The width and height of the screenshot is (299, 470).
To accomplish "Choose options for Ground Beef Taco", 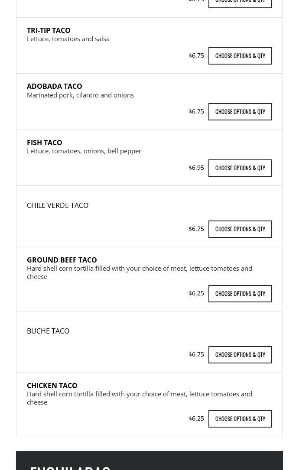I will tap(240, 293).
